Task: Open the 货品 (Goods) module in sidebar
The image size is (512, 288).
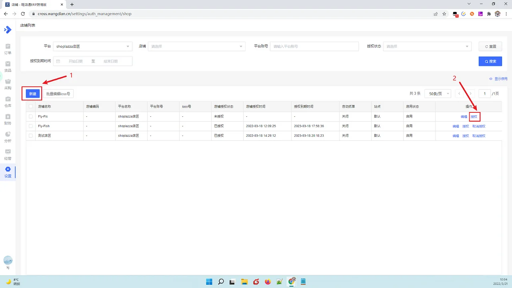Action: click(8, 66)
